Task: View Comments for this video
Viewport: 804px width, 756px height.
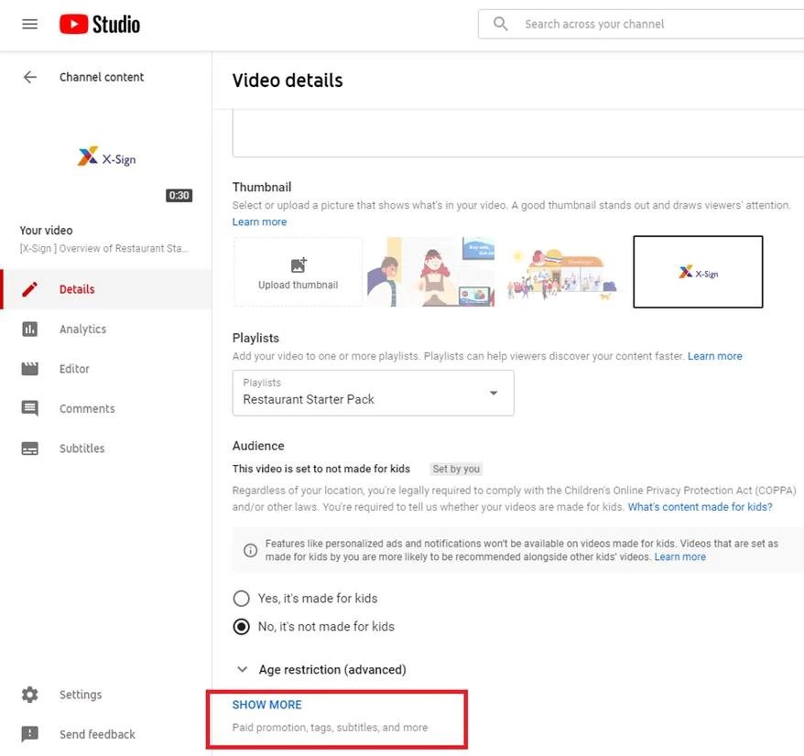Action: 86,408
